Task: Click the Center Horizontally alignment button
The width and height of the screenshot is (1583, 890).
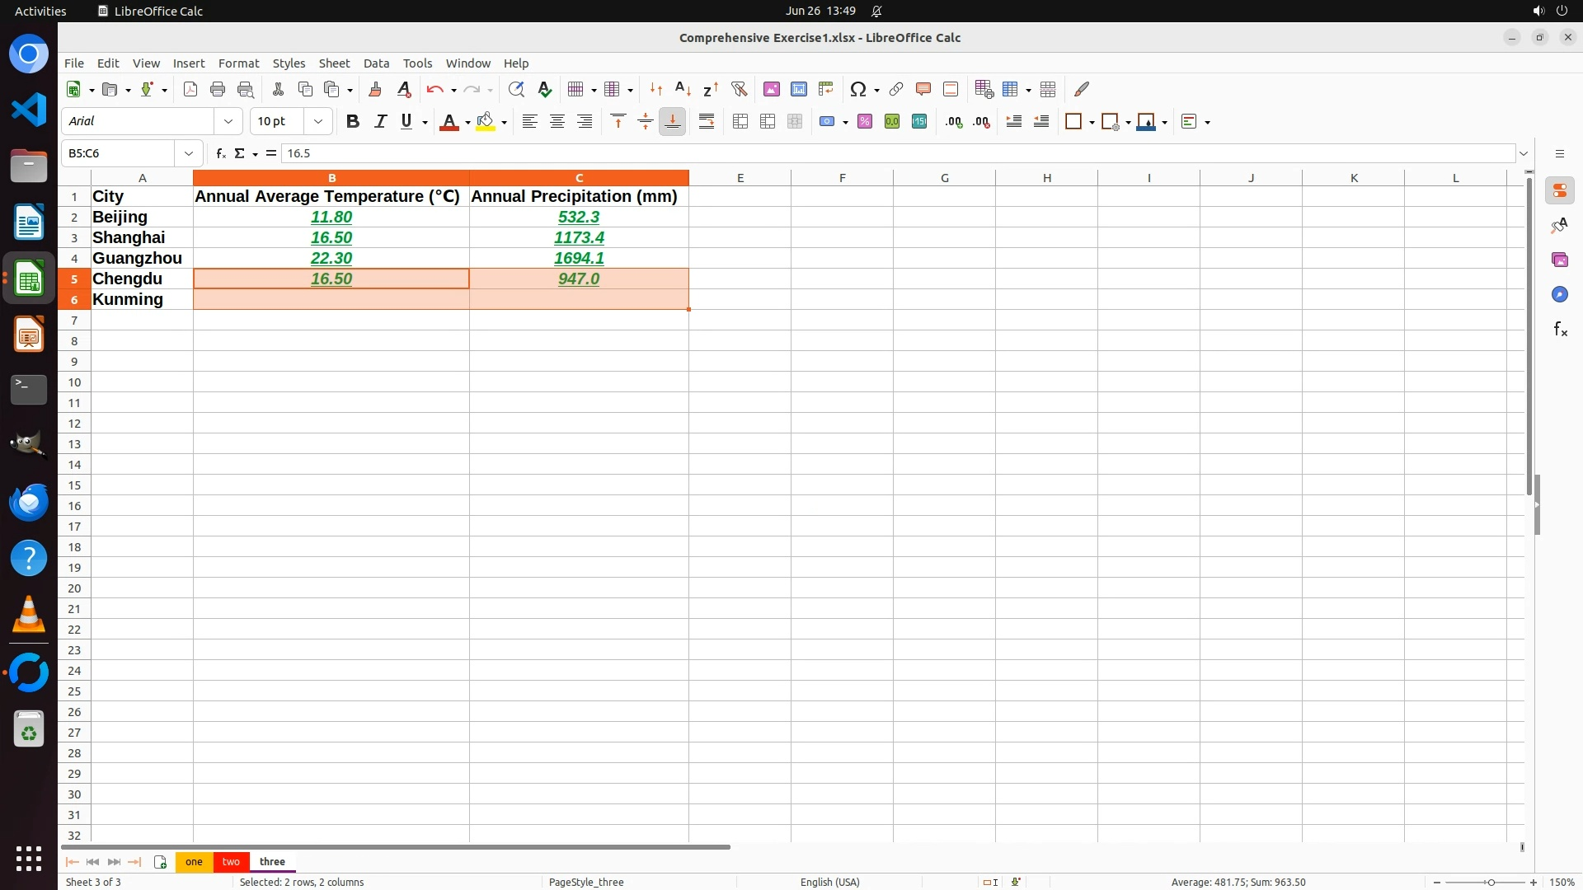Action: (557, 122)
